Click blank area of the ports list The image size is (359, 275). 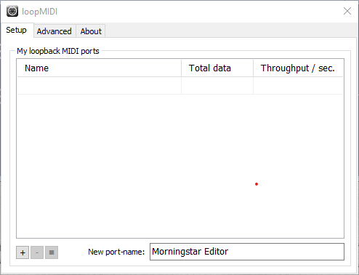[x=180, y=166]
